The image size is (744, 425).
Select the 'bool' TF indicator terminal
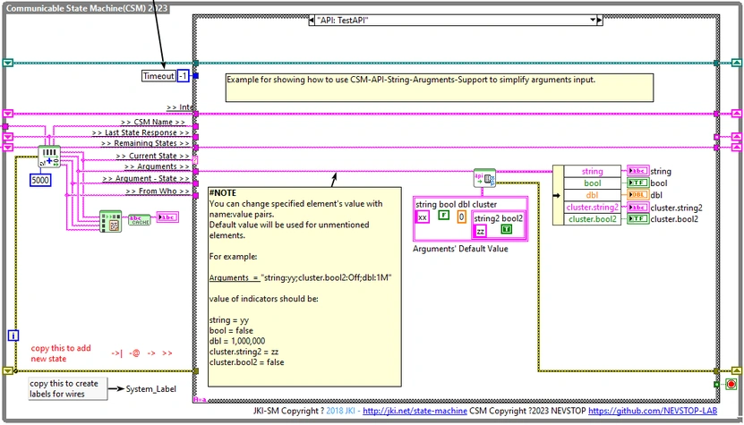pyautogui.click(x=637, y=183)
